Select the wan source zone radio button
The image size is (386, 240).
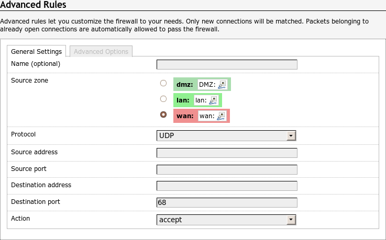click(x=163, y=115)
